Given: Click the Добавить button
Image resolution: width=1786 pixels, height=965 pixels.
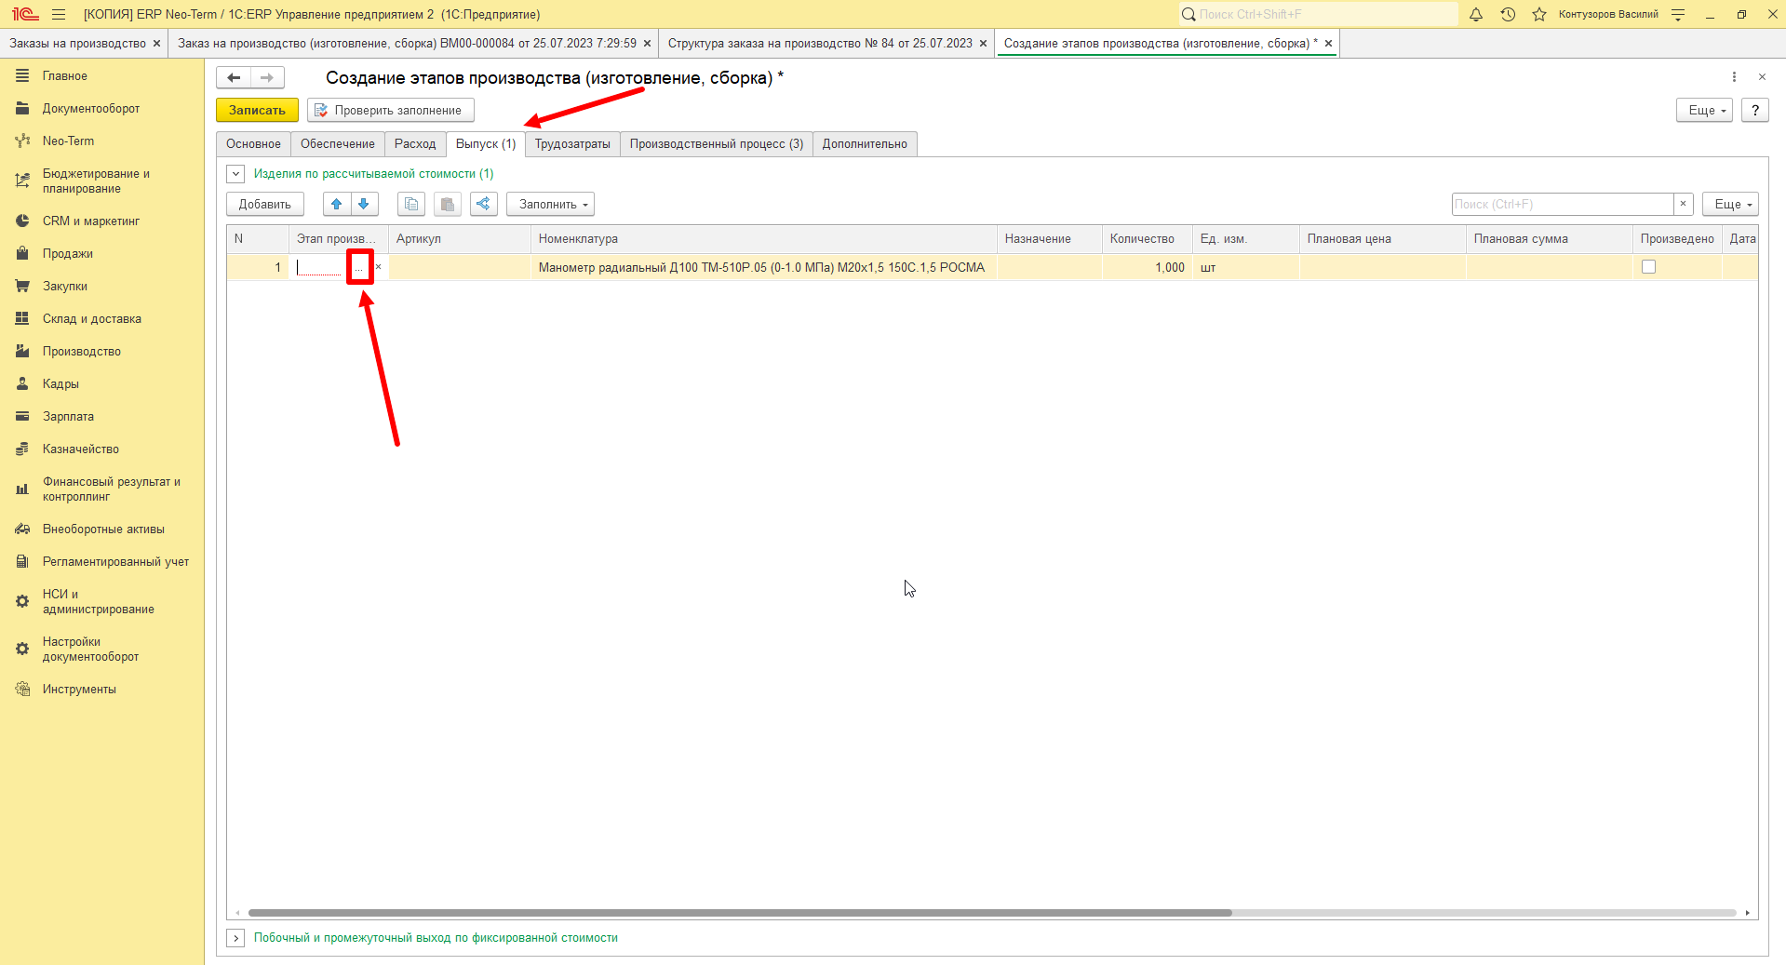Looking at the screenshot, I should click(264, 204).
